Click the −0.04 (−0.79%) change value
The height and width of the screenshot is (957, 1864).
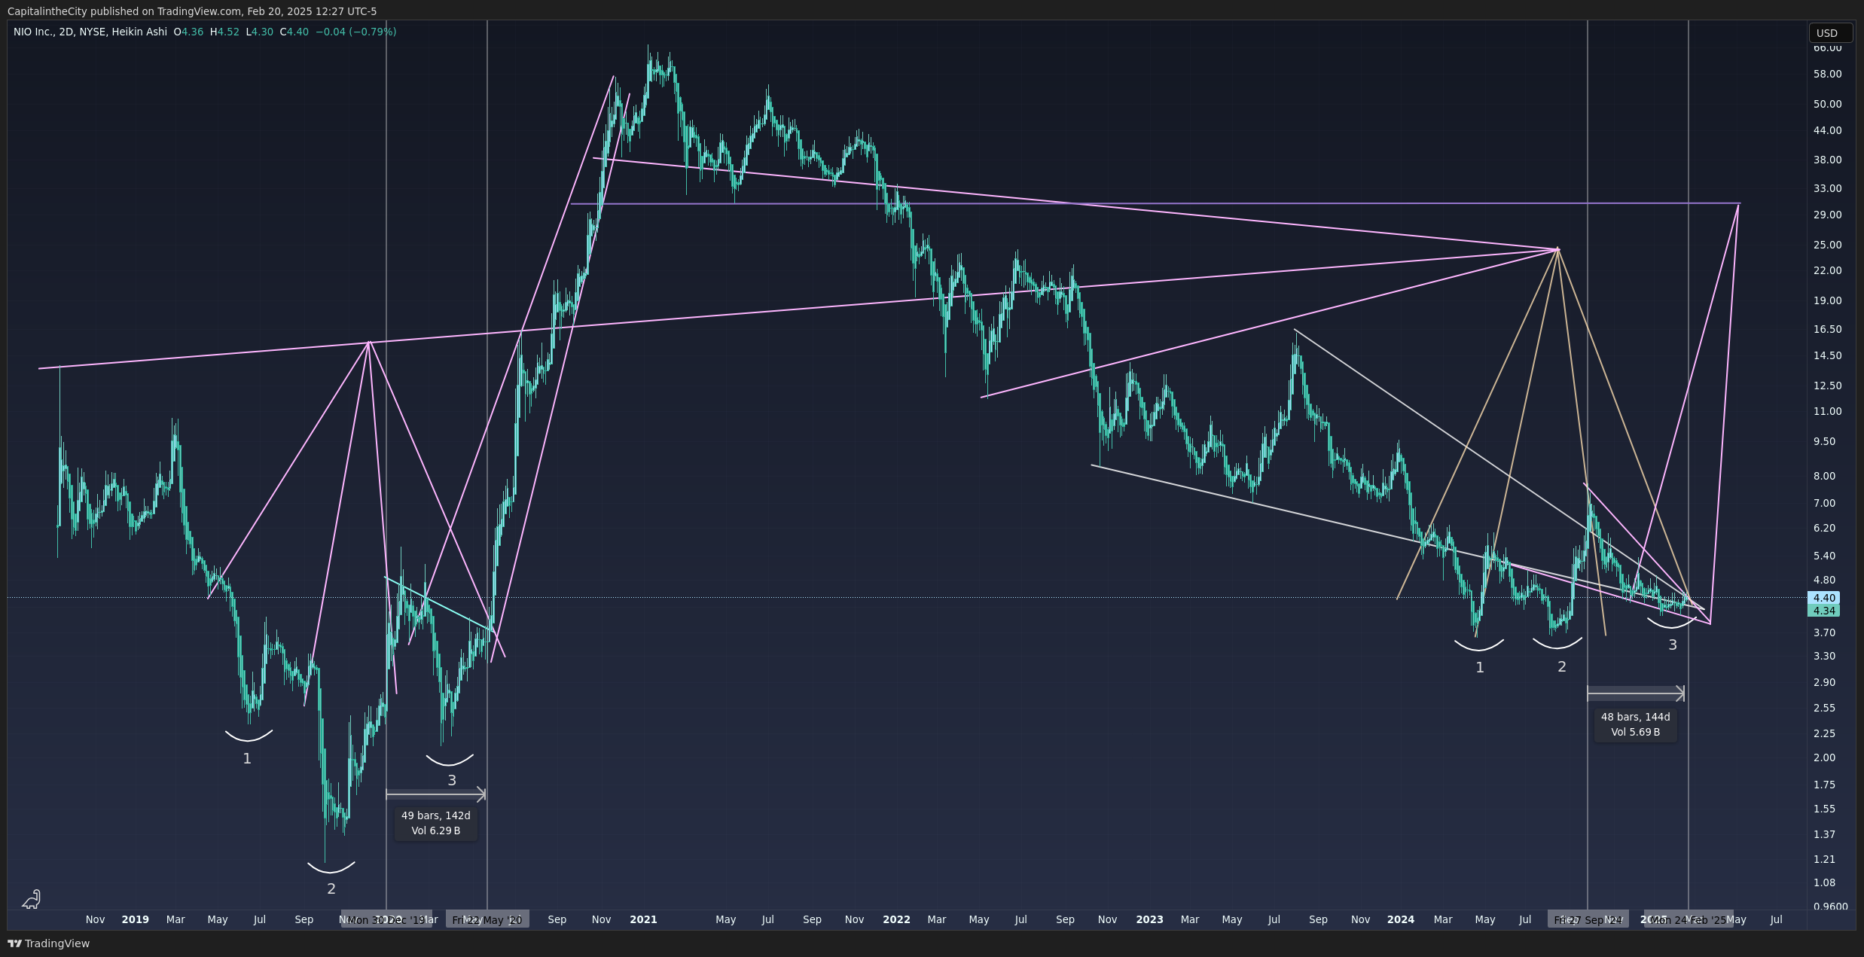pos(355,32)
